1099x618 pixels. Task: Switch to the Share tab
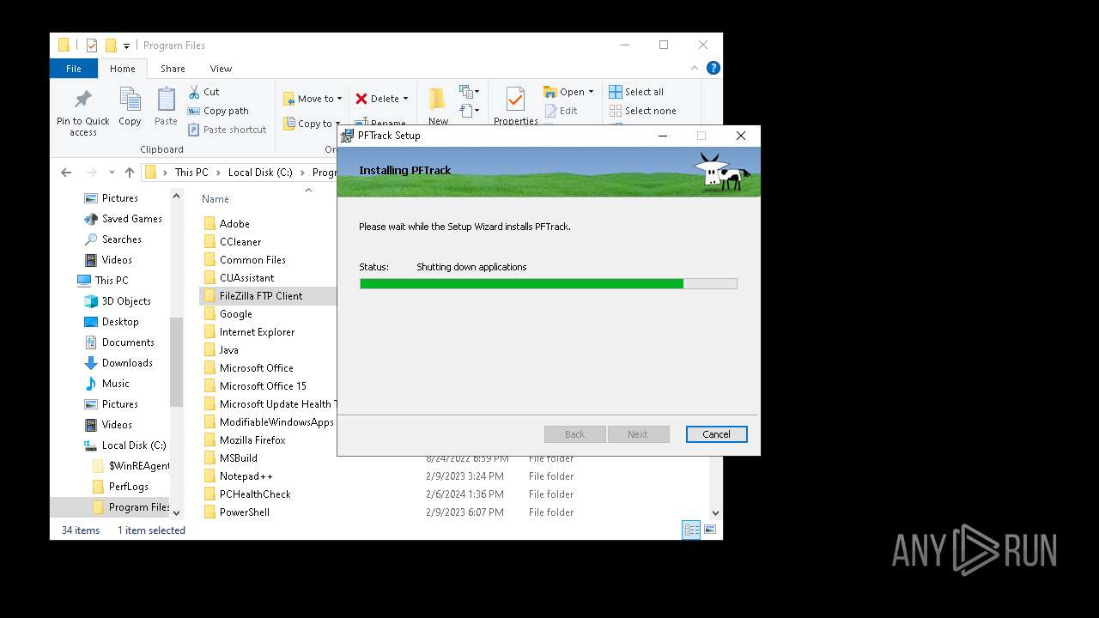pyautogui.click(x=173, y=69)
